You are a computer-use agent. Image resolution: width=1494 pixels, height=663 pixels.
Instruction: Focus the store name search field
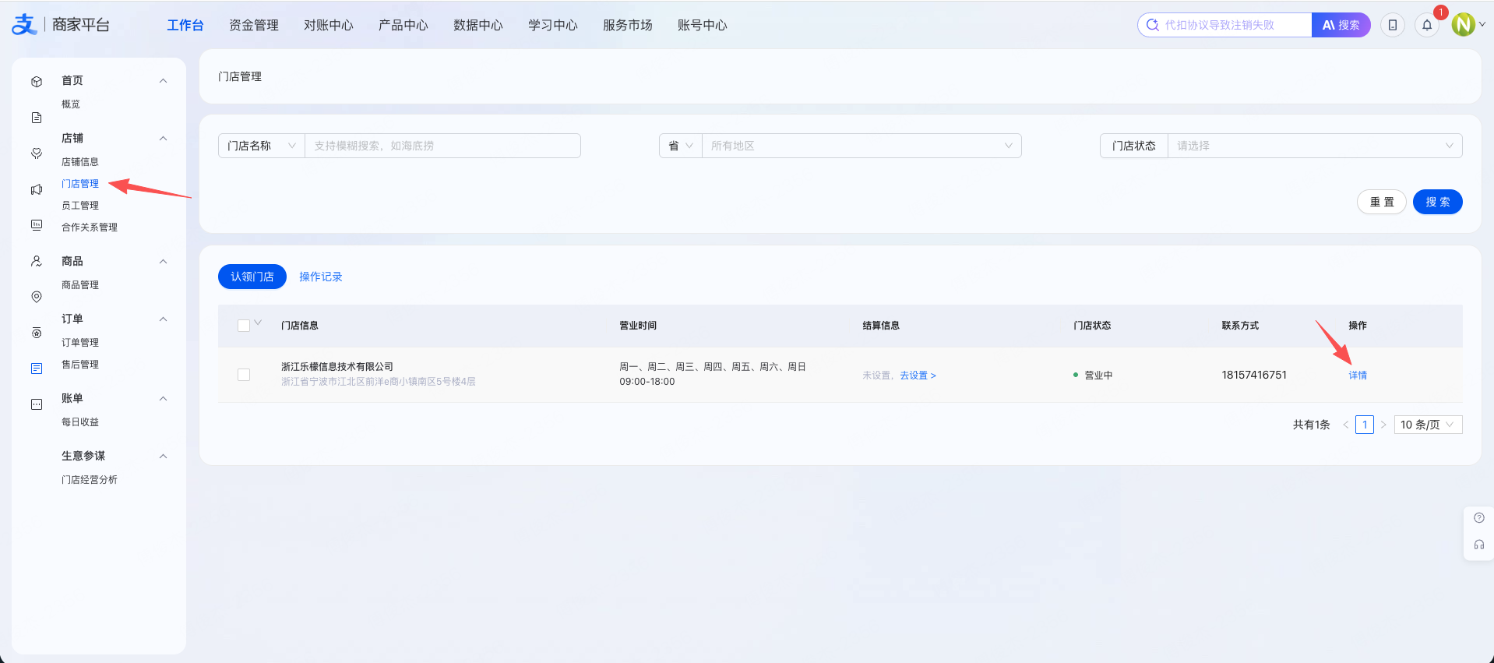pyautogui.click(x=442, y=146)
